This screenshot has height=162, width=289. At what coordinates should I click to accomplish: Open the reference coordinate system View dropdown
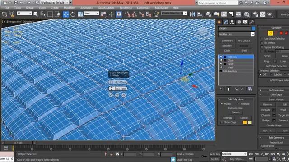coord(92,13)
